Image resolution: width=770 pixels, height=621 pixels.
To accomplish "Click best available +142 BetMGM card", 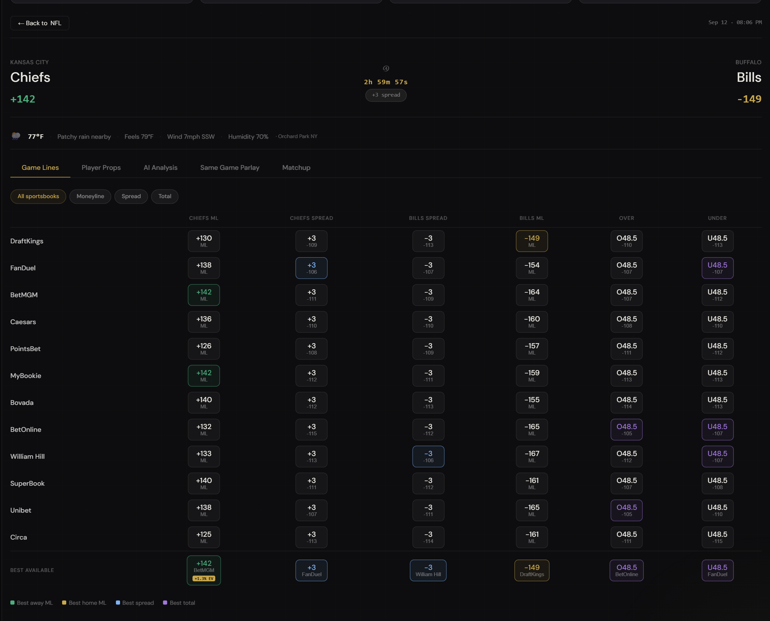I will (204, 570).
